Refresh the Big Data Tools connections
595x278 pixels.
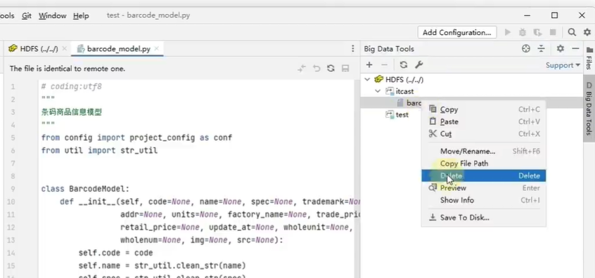(404, 65)
